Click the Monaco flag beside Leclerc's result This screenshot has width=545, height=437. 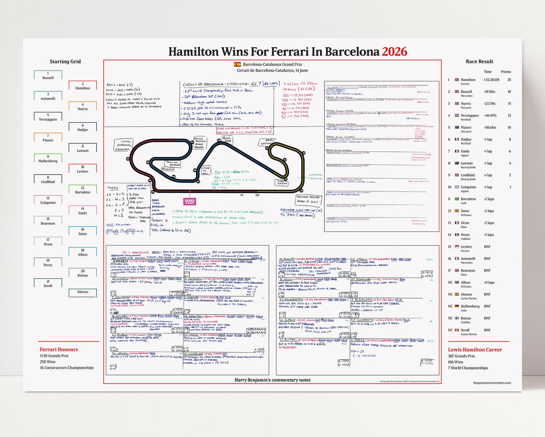tap(457, 246)
